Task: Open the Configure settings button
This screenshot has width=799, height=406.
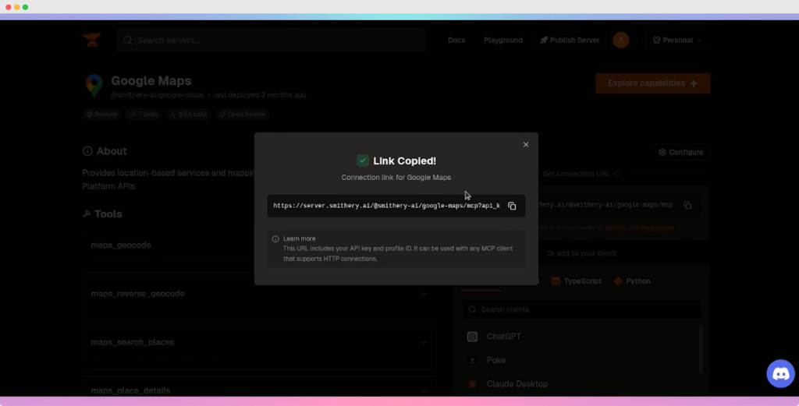Action: [680, 152]
